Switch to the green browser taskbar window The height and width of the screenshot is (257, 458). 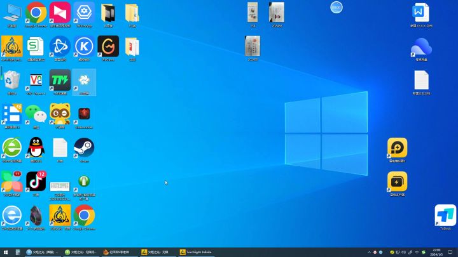[81, 252]
